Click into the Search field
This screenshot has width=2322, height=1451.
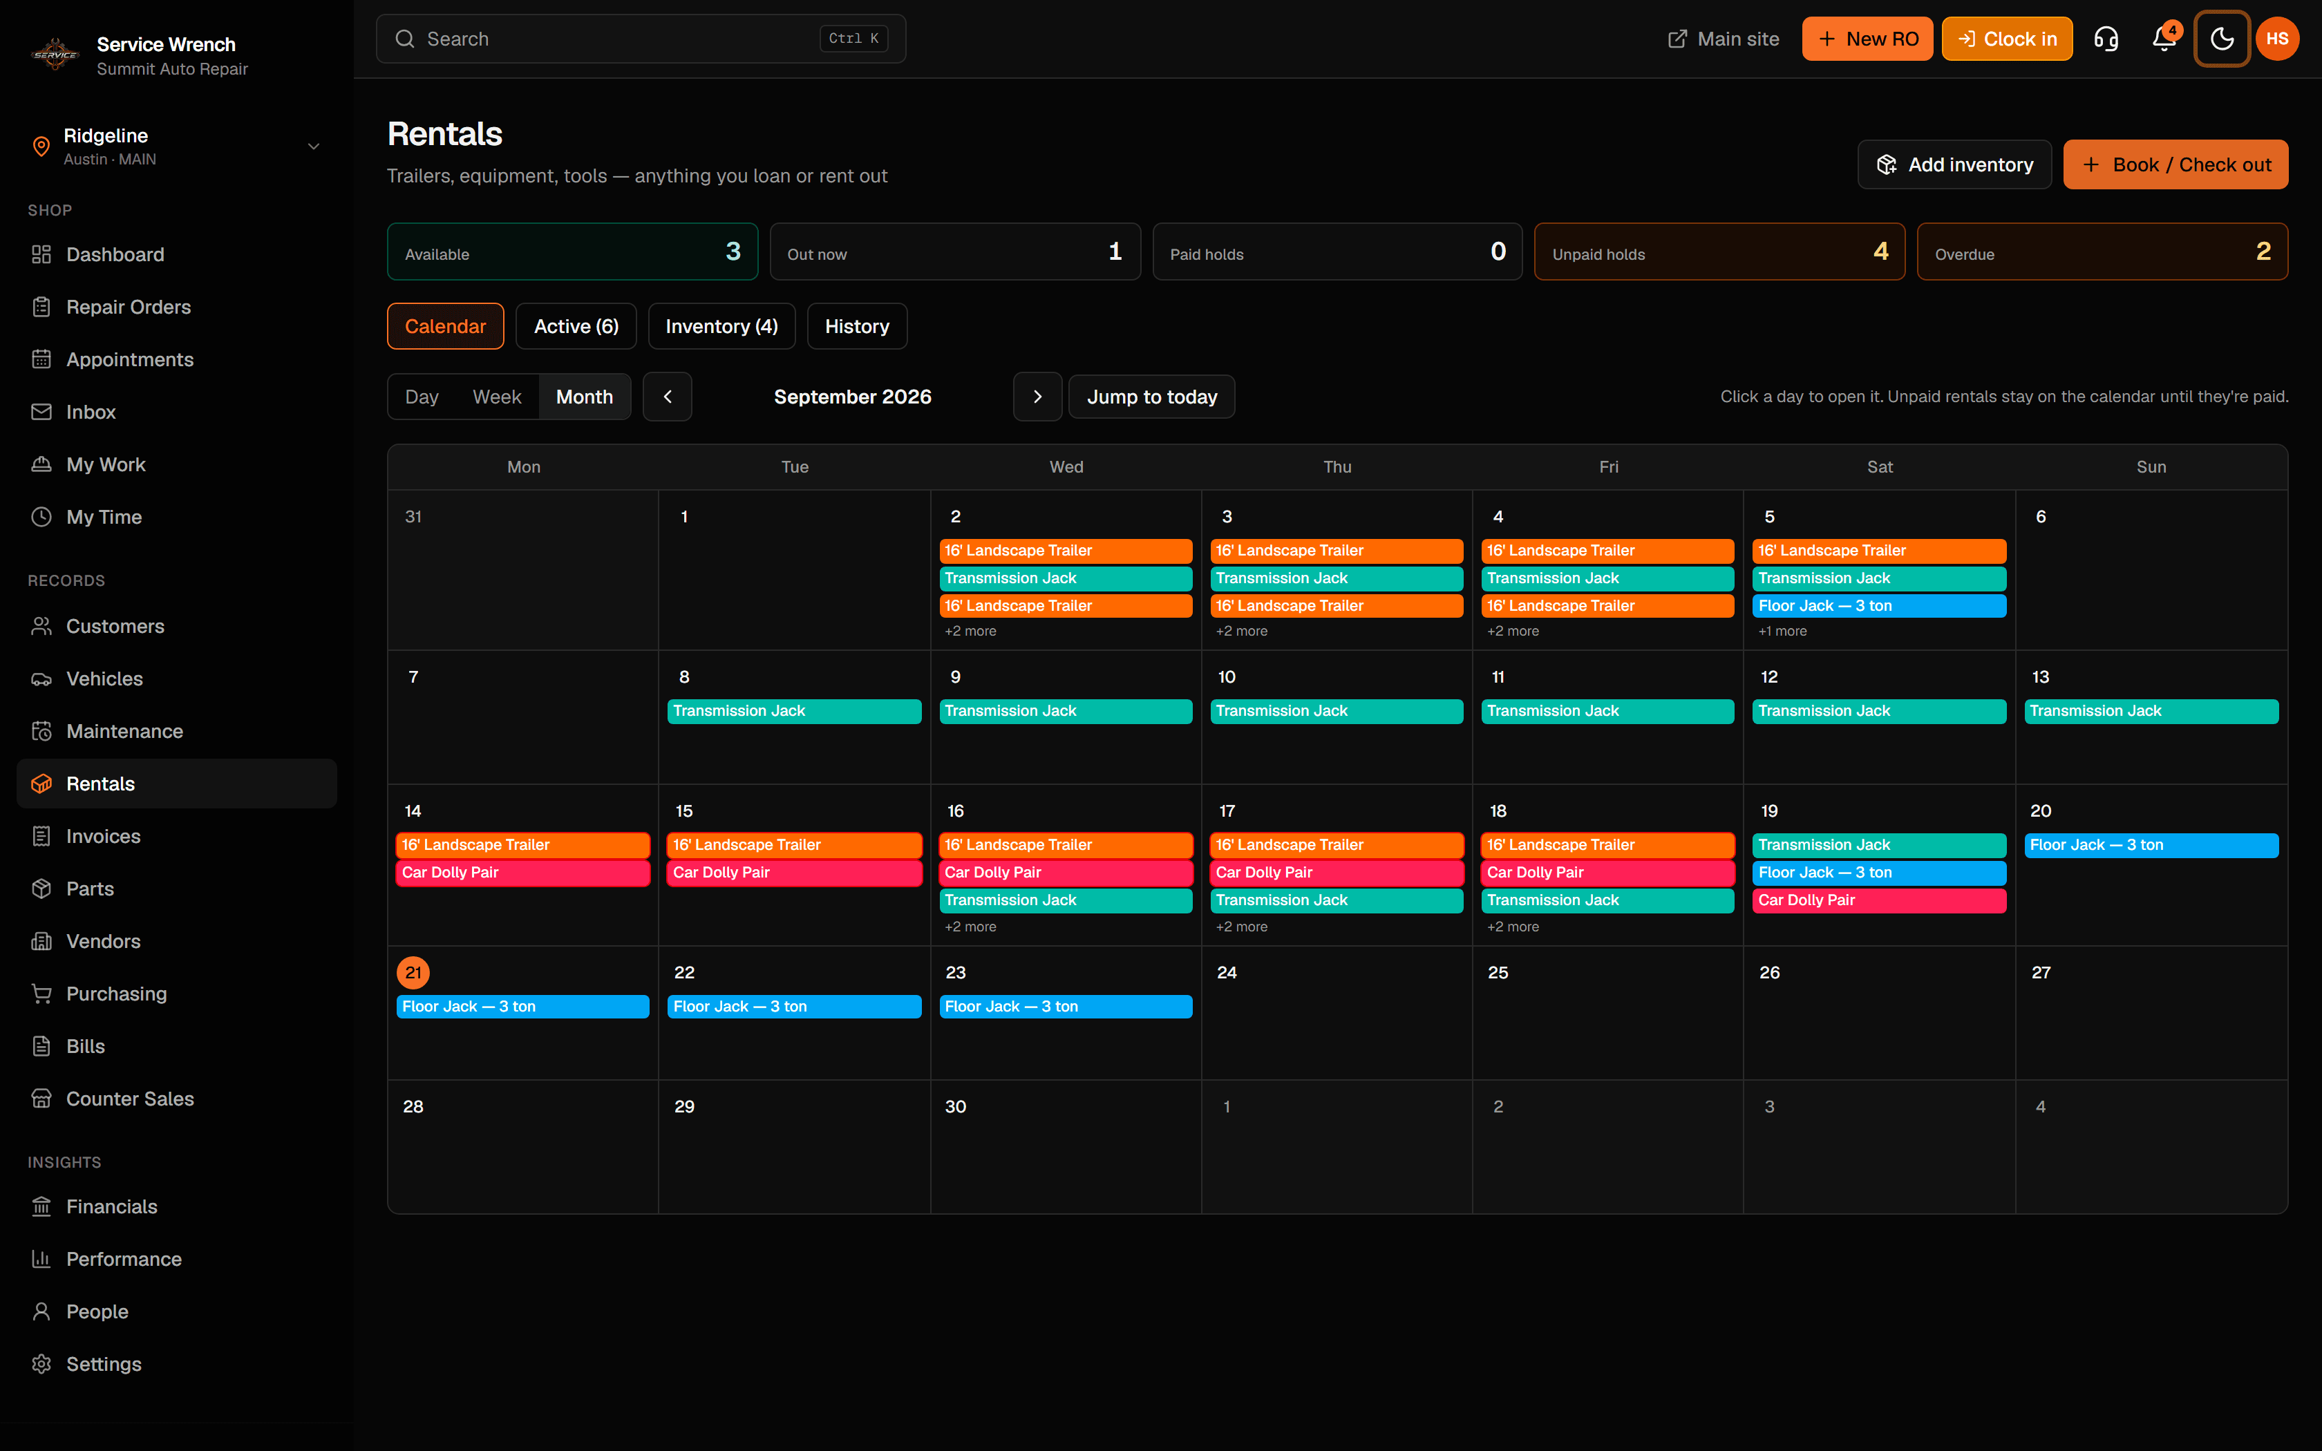tap(641, 39)
